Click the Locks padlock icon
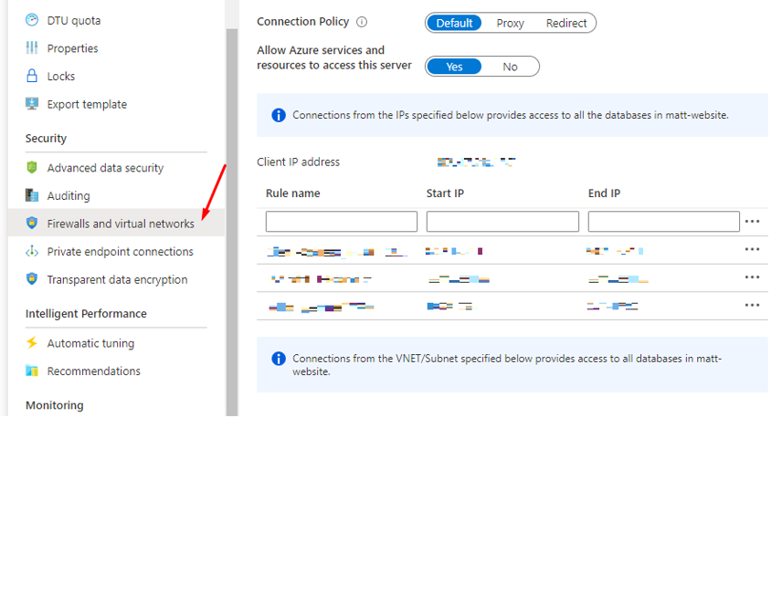 [34, 76]
